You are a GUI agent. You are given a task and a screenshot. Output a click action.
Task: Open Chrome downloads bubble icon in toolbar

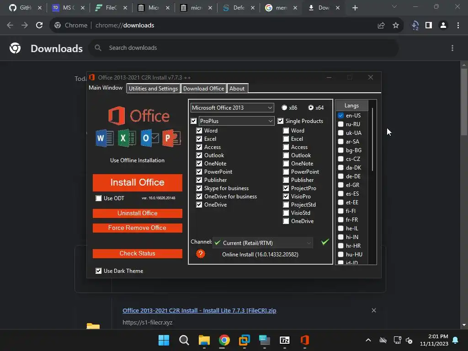click(415, 26)
